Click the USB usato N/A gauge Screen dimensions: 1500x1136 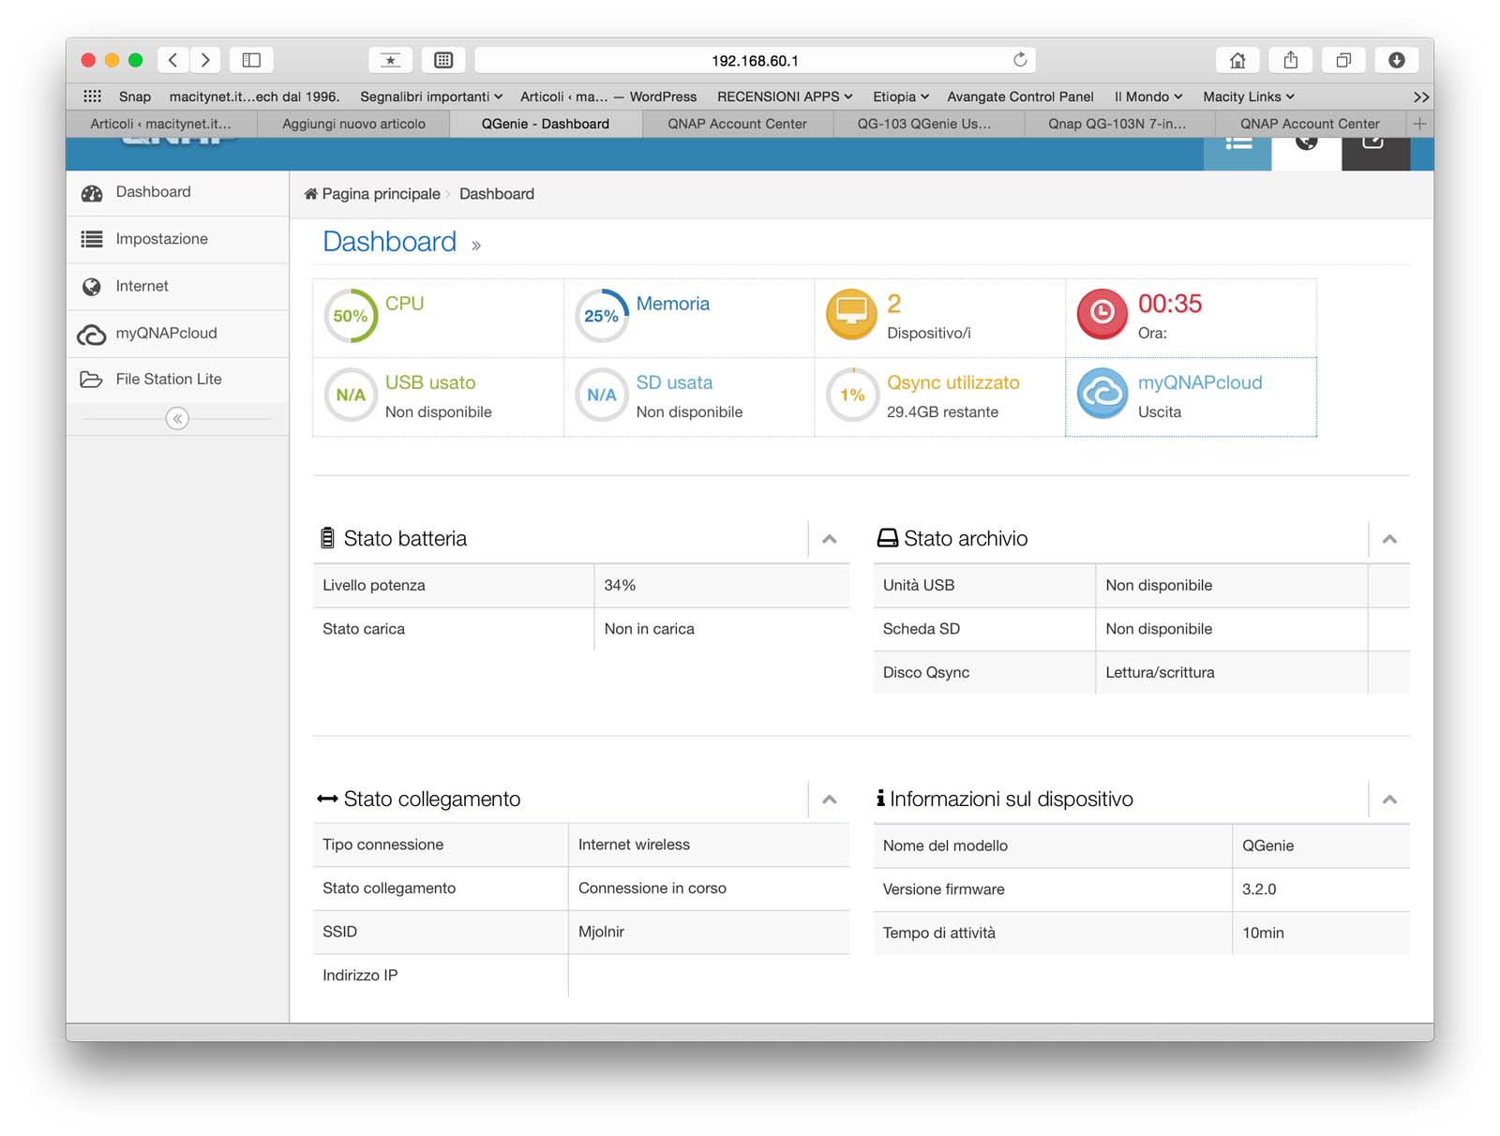351,395
